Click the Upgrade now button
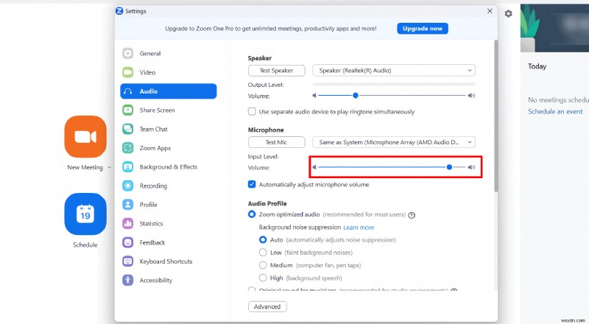This screenshot has width=589, height=324. point(423,29)
